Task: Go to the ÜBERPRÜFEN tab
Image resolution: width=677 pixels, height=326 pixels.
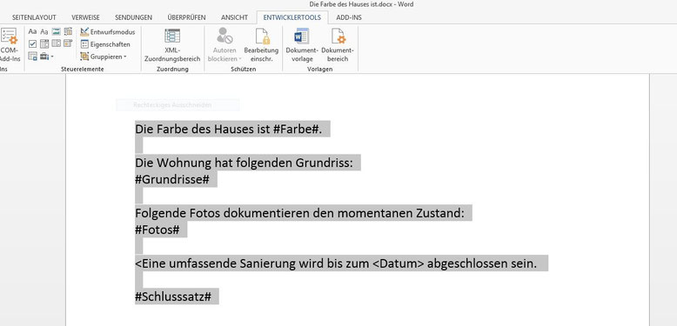Action: click(x=186, y=17)
